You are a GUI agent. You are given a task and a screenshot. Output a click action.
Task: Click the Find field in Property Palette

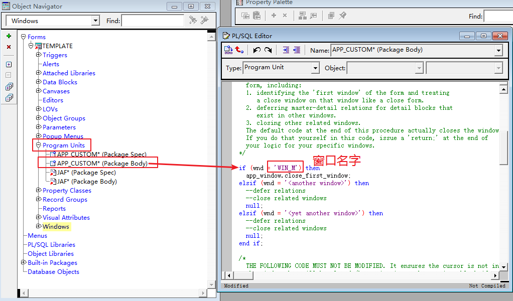pos(498,16)
